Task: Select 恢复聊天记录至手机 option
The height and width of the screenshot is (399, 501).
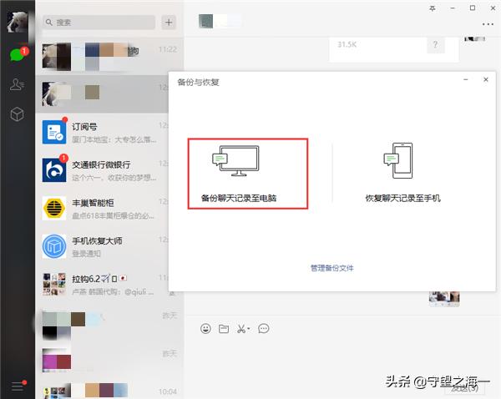Action: 402,174
